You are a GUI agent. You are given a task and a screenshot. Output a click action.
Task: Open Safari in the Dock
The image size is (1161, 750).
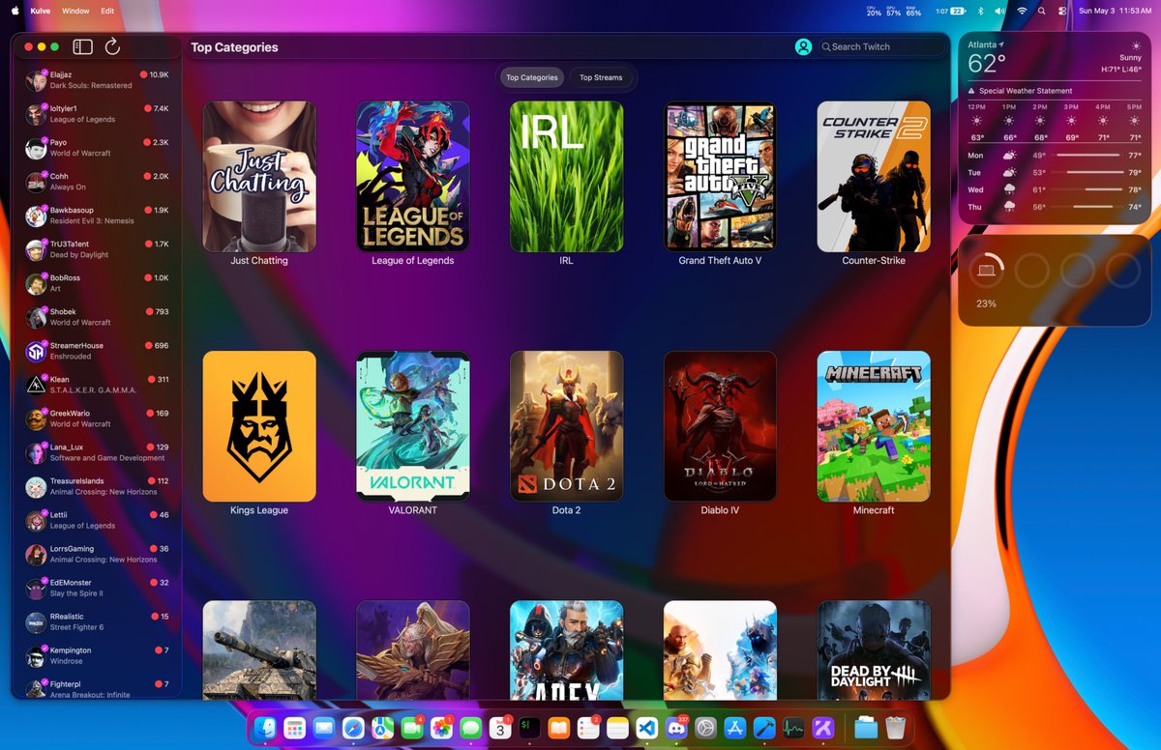pyautogui.click(x=353, y=729)
